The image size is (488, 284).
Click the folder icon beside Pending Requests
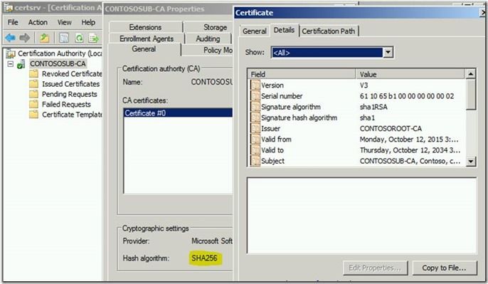coord(33,95)
